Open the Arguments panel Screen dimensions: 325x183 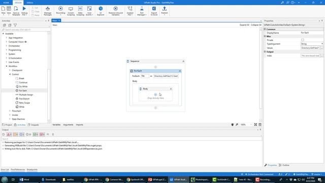click(68, 125)
